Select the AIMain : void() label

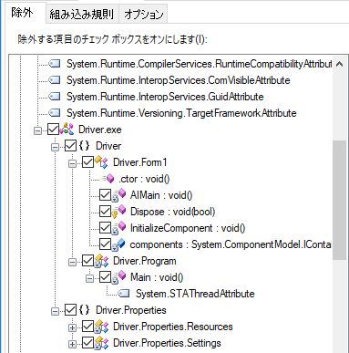tap(161, 195)
